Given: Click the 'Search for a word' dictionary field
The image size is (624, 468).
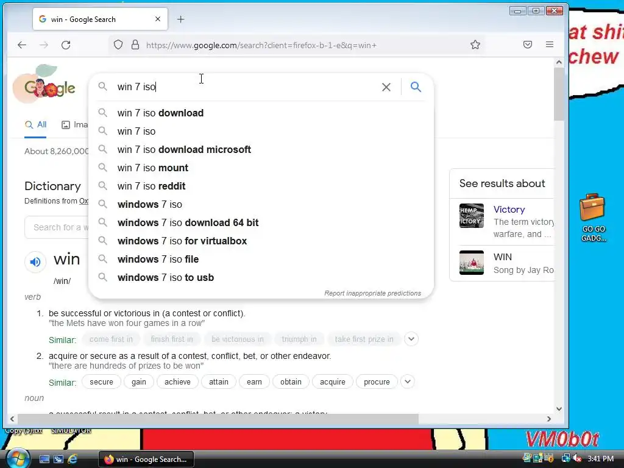Looking at the screenshot, I should tap(57, 227).
